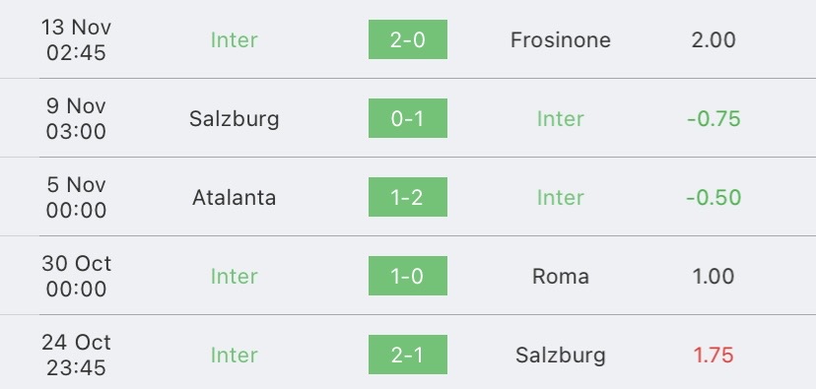Viewport: 816px width, 389px height.
Task: Click Inter in the 5 Nov match row
Action: 561,198
